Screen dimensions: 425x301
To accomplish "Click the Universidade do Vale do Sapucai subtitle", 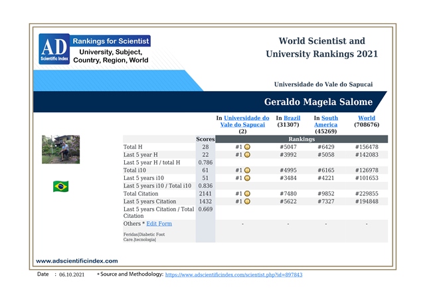I will (x=323, y=84).
